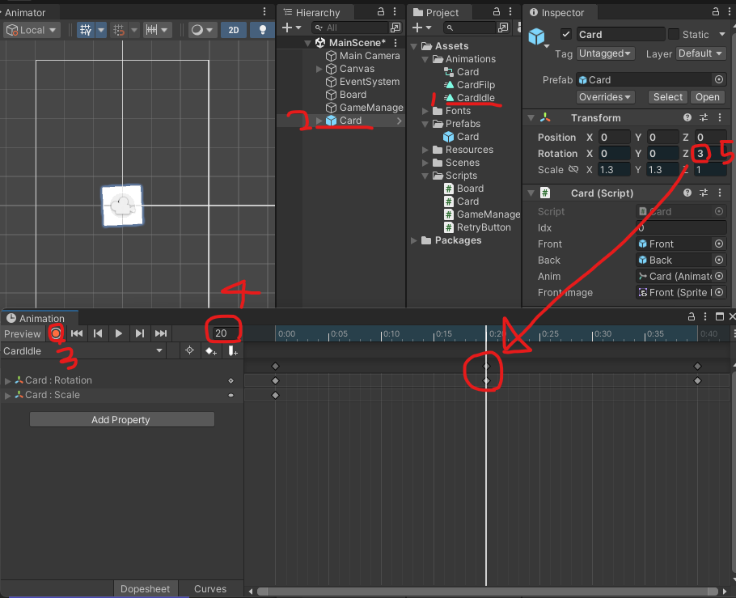Switch to Inspector tab
736x598 pixels.
coord(556,13)
